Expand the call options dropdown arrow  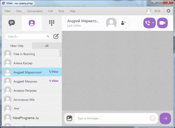(153, 23)
